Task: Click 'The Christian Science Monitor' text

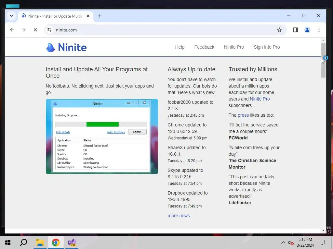Action: tap(252, 164)
